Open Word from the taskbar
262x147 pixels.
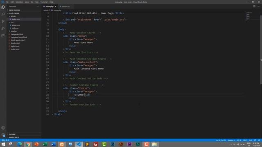point(53,144)
